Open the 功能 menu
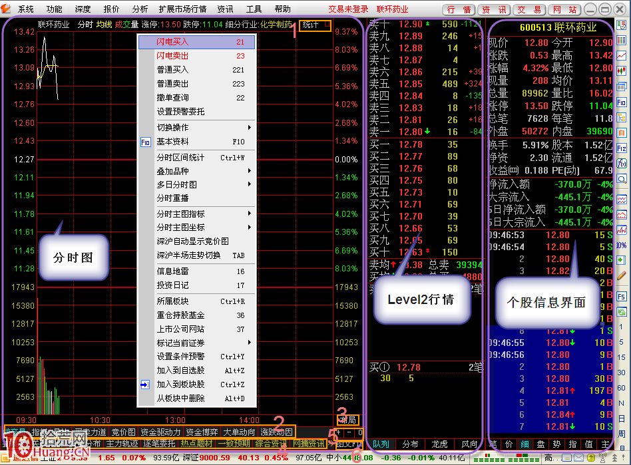Viewport: 631px width, 465px height. (x=55, y=9)
